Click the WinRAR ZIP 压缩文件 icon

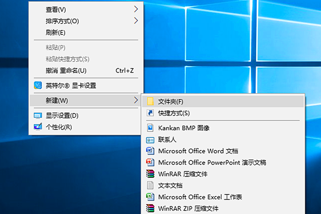pos(149,208)
